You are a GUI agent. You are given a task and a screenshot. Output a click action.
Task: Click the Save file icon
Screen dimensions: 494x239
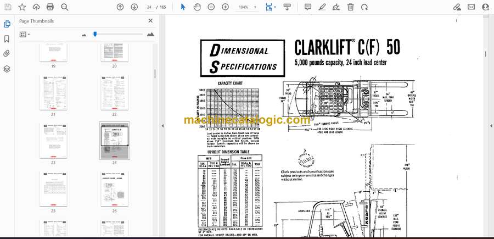click(8, 7)
